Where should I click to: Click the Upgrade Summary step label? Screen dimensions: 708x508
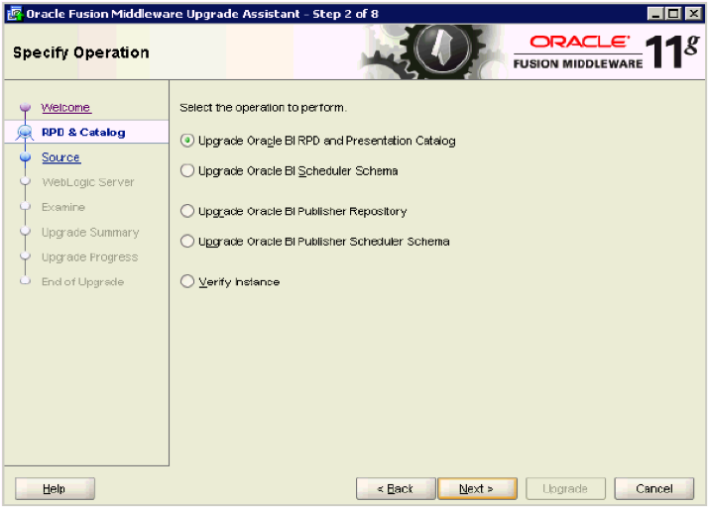90,232
